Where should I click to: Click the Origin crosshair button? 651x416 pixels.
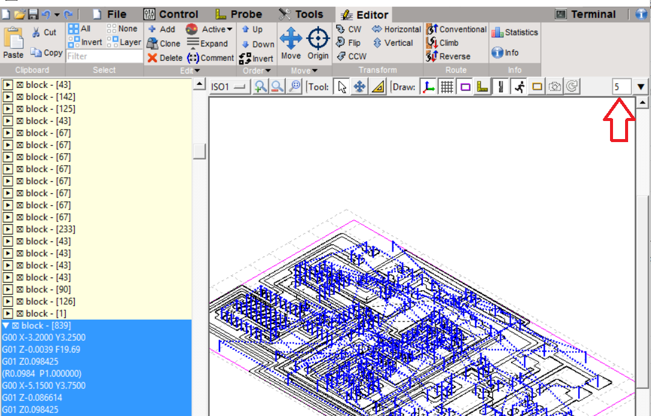(x=318, y=43)
